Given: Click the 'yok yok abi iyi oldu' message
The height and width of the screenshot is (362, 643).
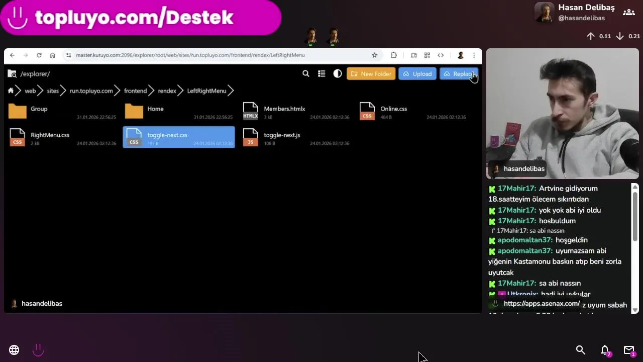Looking at the screenshot, I should [x=570, y=210].
